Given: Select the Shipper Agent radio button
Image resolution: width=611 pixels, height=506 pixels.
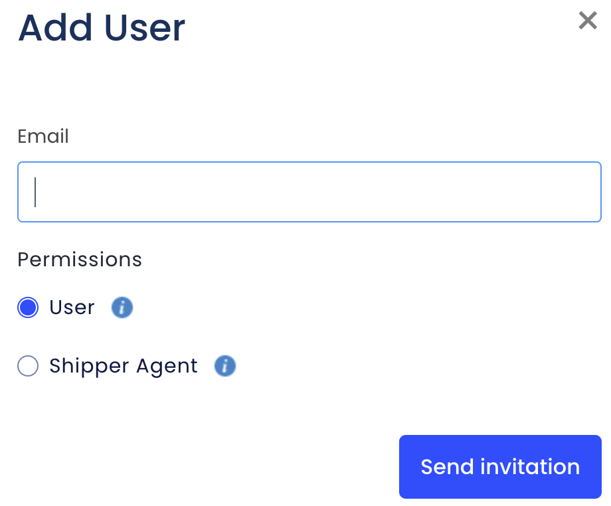Looking at the screenshot, I should pos(28,366).
